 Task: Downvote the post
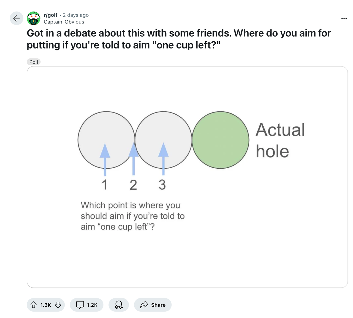point(58,305)
